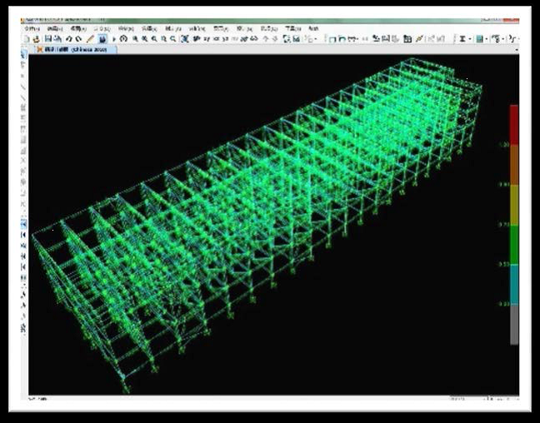540x423 pixels.
Task: Click the last magnifier icon in zoom group
Action: (x=172, y=39)
